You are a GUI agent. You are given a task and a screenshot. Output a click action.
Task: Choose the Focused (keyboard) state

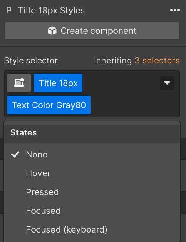pyautogui.click(x=92, y=229)
